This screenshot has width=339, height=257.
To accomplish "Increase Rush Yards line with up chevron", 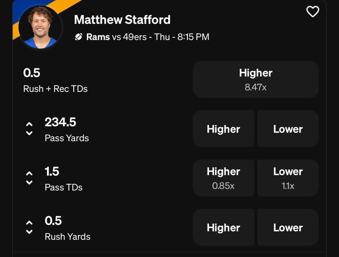I will [29, 223].
